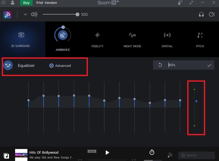Choose headphone type icon
Viewport: 219px width, 161px height.
[201, 14]
